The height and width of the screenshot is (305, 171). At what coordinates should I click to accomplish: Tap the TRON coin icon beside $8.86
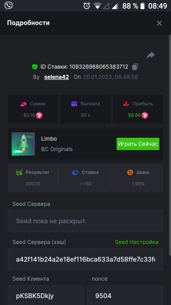(145, 115)
